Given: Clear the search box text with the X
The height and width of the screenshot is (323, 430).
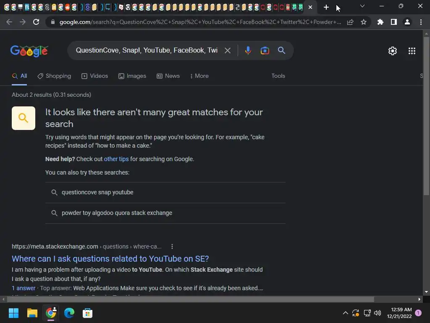Looking at the screenshot, I should [227, 50].
